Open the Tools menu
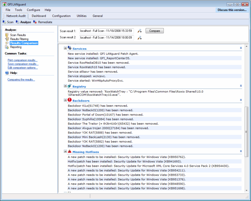Image resolution: width=251 pixels, height=201 pixels. coord(19,10)
